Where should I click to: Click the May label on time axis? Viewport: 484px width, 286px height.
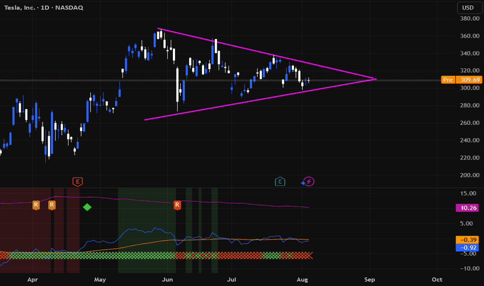pyautogui.click(x=100, y=280)
